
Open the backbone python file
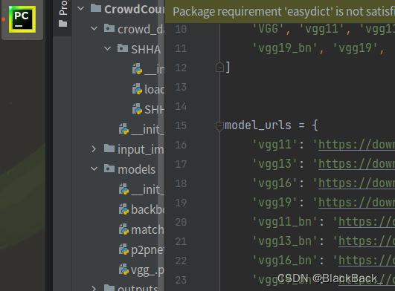(147, 209)
